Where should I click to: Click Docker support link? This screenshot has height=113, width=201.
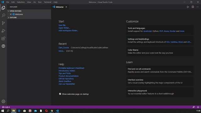tap(172, 31)
